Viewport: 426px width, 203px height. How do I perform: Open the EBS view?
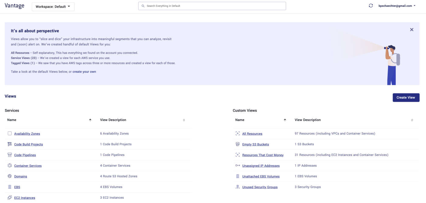pyautogui.click(x=17, y=187)
